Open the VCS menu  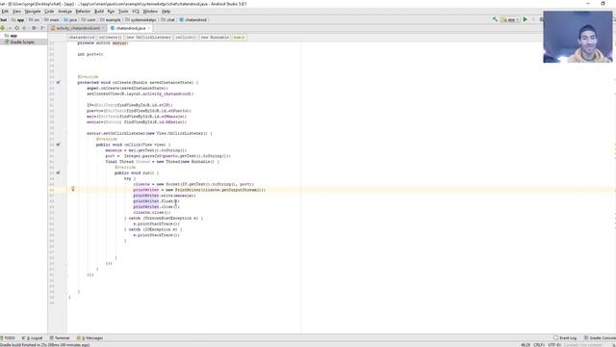(x=136, y=12)
